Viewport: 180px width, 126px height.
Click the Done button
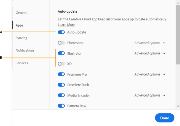(165, 118)
